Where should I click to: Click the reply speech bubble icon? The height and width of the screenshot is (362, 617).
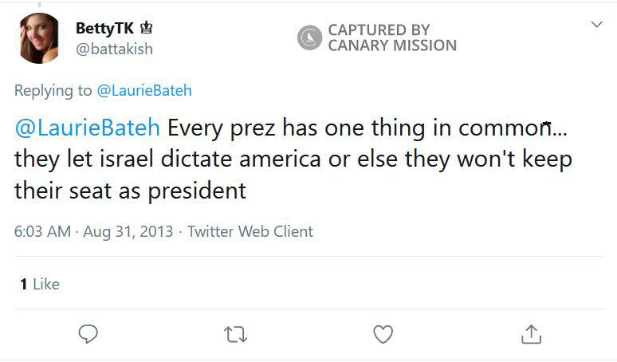click(88, 333)
